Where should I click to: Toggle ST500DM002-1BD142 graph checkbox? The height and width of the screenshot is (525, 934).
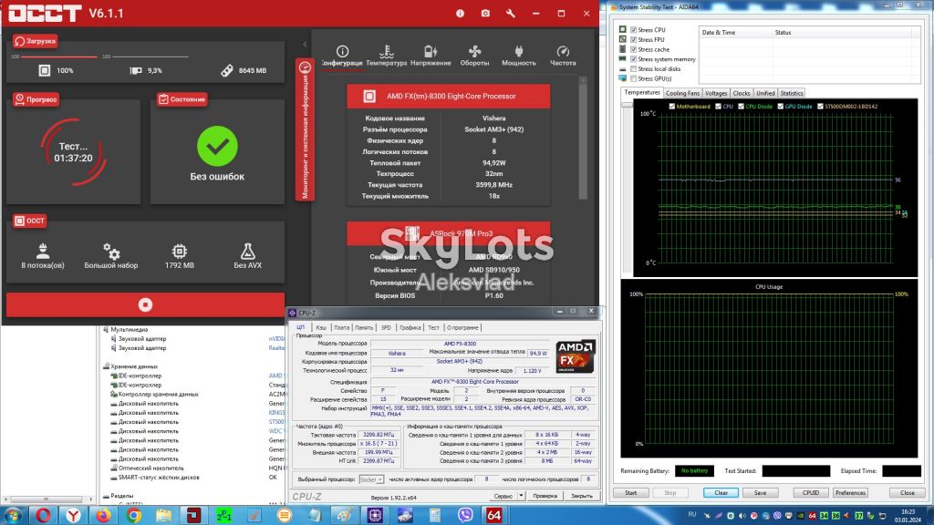tap(820, 107)
